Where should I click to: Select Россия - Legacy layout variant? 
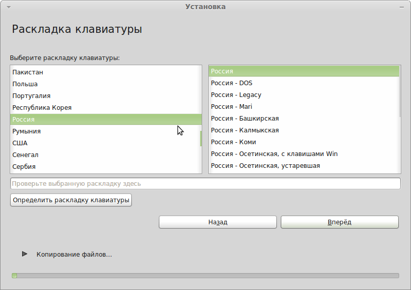pyautogui.click(x=304, y=94)
